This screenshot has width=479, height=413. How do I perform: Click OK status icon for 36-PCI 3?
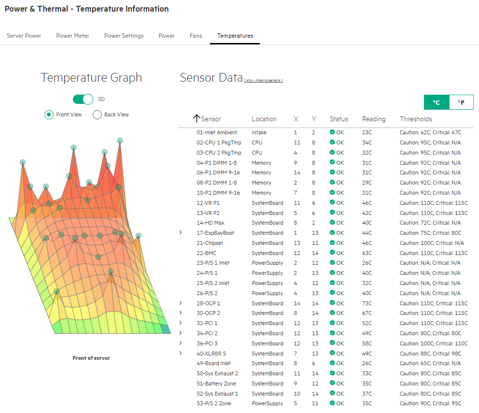click(332, 342)
